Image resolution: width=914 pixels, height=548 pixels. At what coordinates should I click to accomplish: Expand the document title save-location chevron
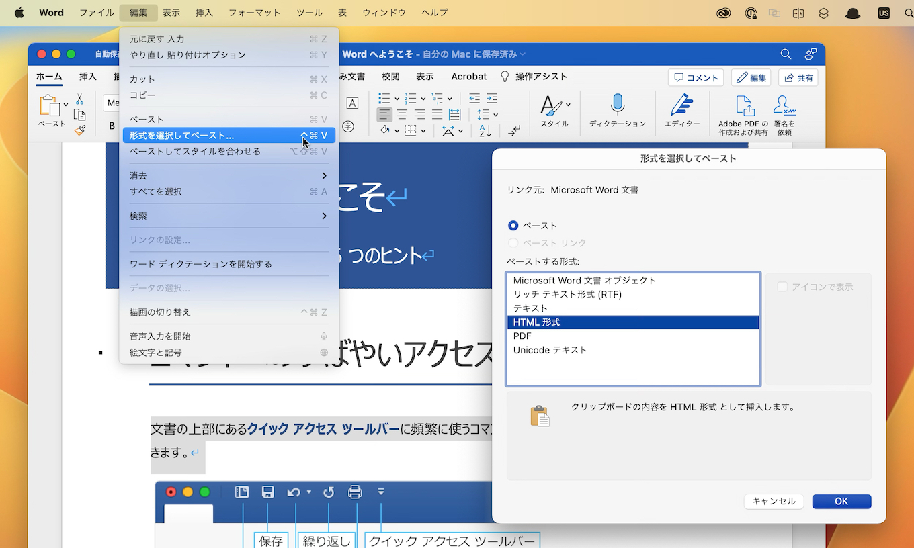522,54
